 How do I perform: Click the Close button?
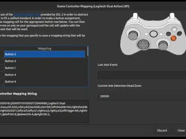click(x=180, y=130)
